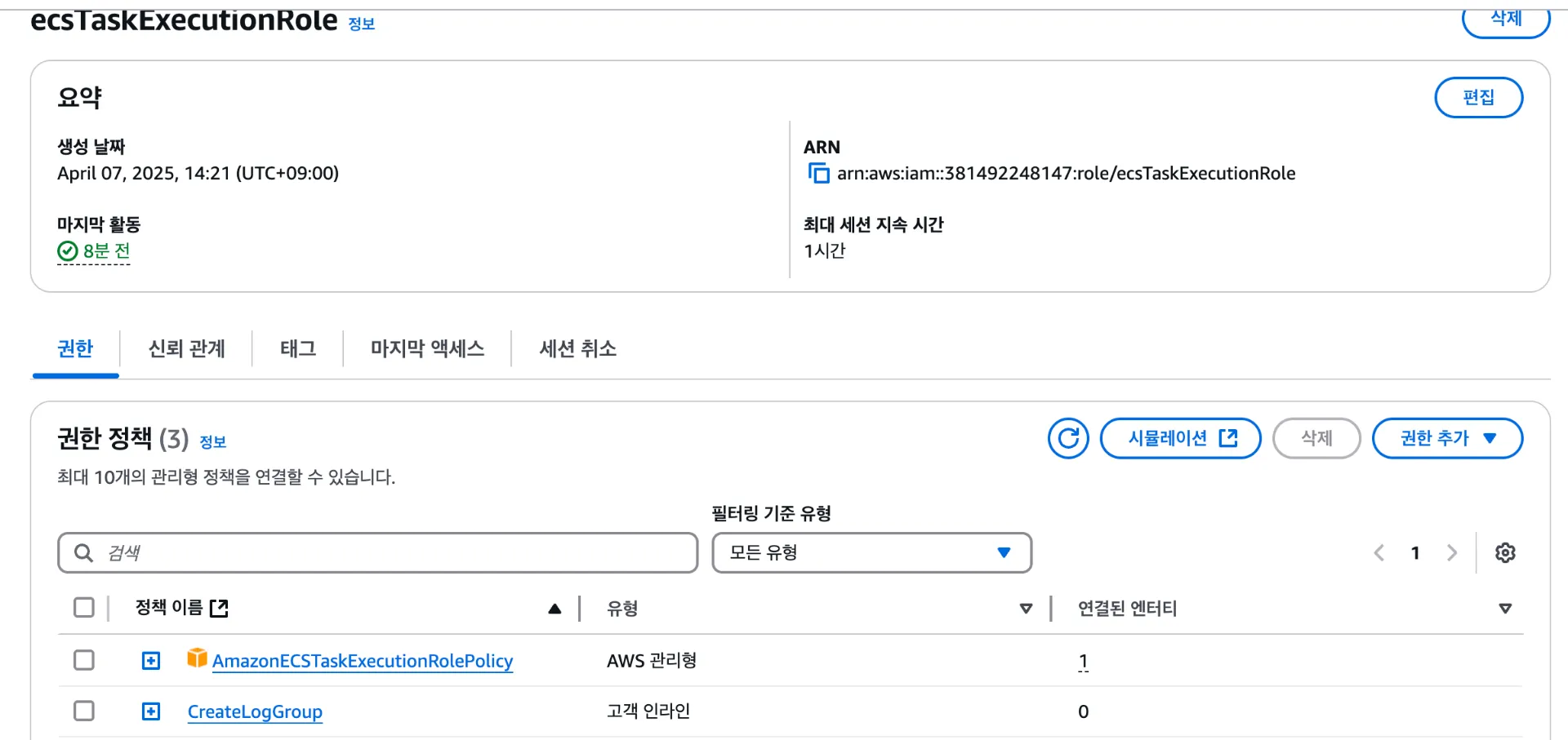Check the CreateLogGroup row checkbox
The width and height of the screenshot is (1568, 740).
(84, 711)
